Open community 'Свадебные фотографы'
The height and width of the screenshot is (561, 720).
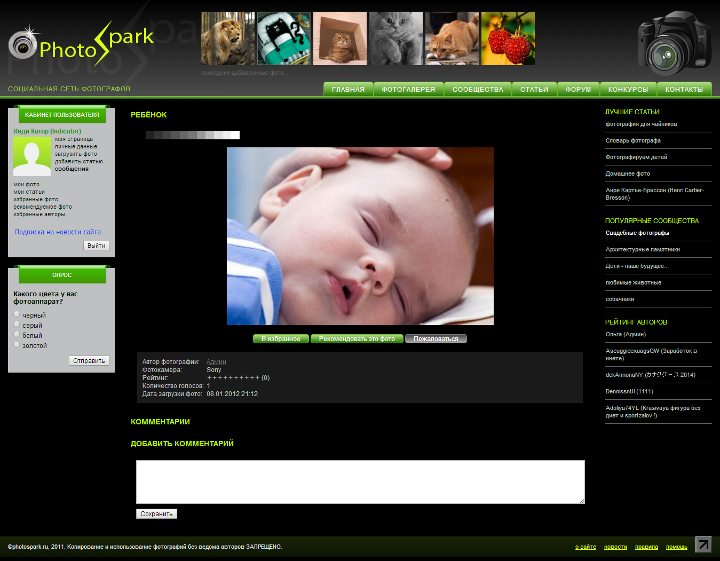coord(637,233)
